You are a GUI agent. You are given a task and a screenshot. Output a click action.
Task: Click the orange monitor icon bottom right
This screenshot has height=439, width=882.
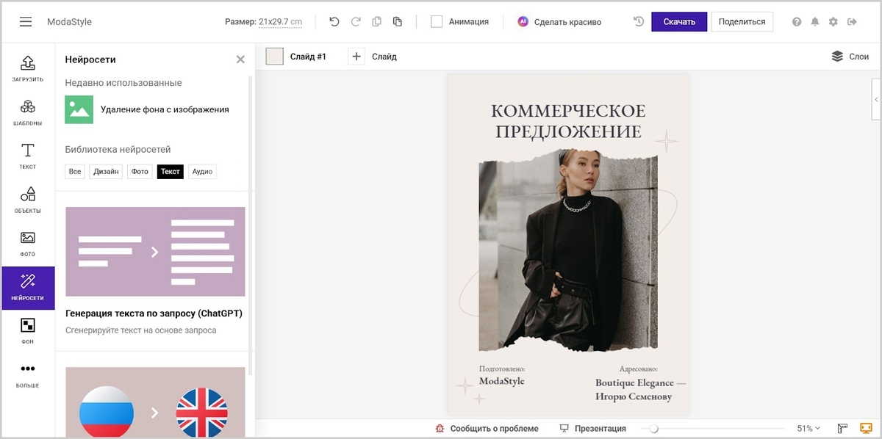pos(866,428)
